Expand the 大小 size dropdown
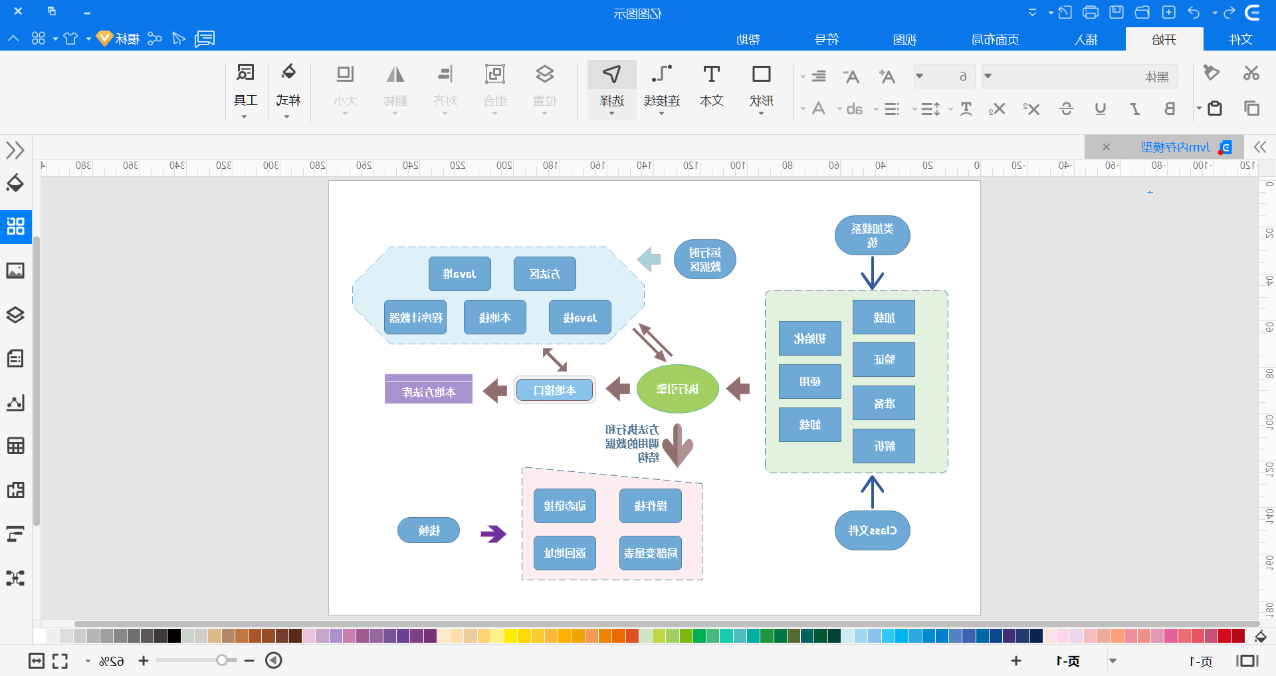Screen dimensions: 1276x676 [345, 113]
